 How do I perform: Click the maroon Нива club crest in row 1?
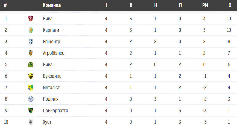coord(31,18)
